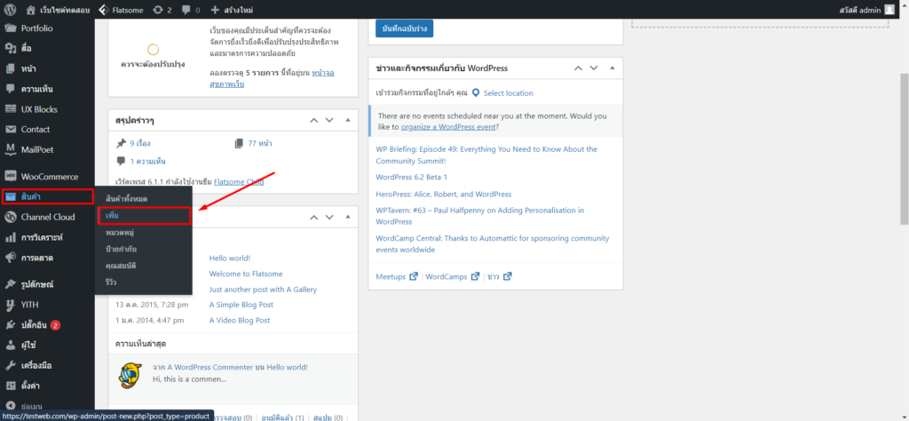Open A Simple Blog Post link

tap(241, 305)
